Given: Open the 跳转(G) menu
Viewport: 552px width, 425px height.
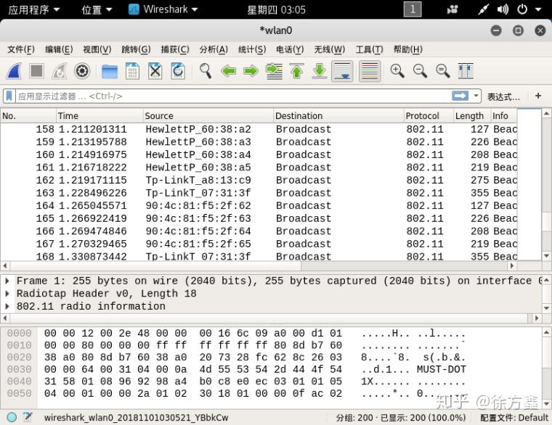Looking at the screenshot, I should pos(136,49).
